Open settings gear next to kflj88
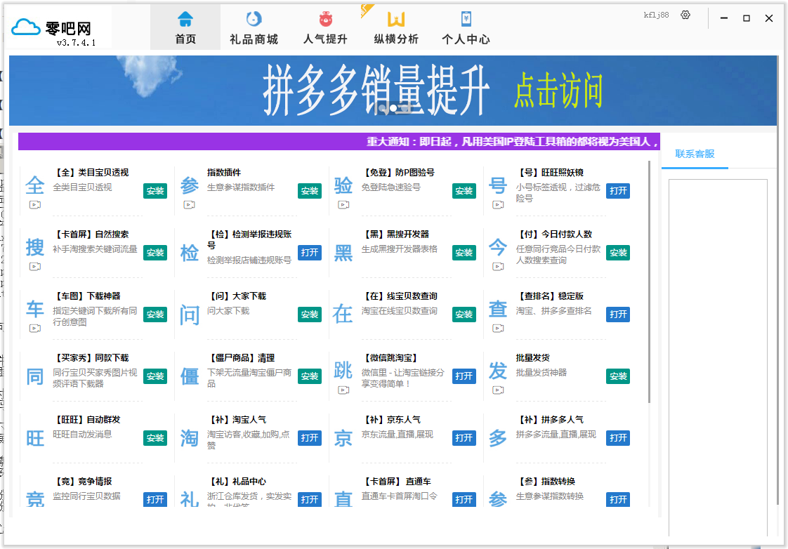 click(685, 15)
